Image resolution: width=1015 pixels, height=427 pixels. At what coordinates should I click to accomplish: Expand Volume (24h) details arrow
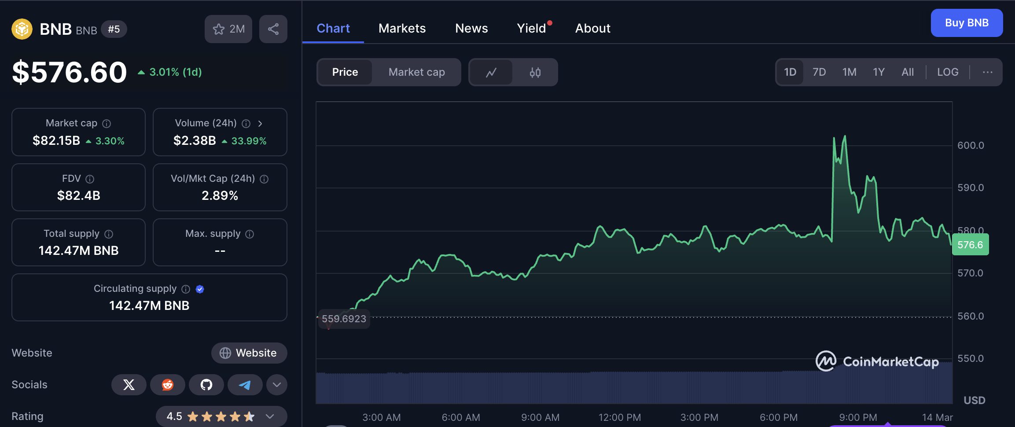coord(260,124)
